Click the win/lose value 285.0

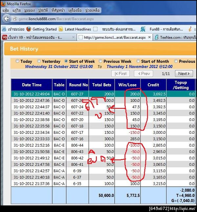coord(135,139)
